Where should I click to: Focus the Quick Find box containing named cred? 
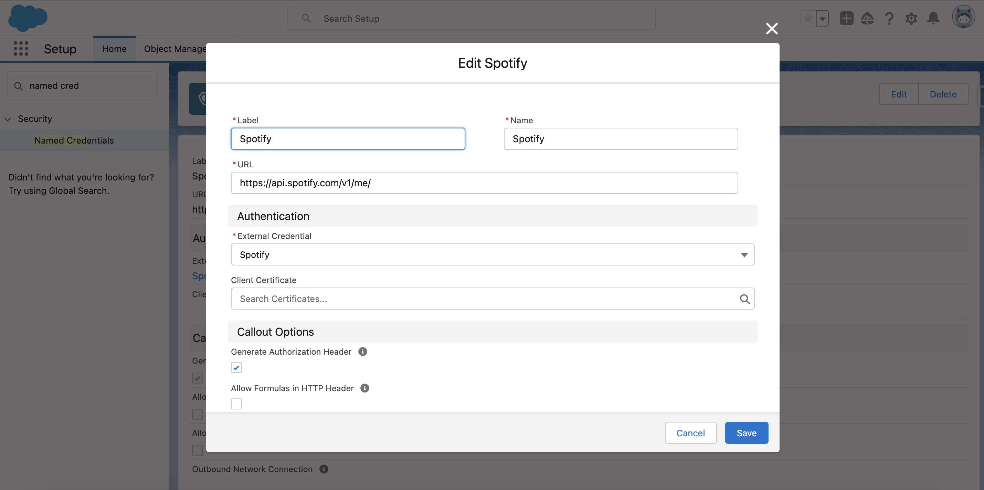tap(82, 86)
